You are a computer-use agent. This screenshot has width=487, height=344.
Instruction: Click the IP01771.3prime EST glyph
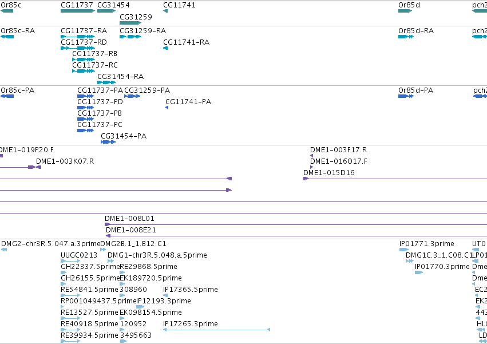tap(404, 250)
